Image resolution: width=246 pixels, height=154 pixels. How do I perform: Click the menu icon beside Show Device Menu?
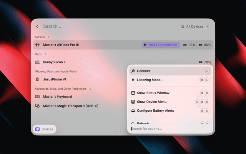[133, 102]
